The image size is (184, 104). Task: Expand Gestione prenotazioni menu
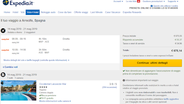[x=154, y=1]
